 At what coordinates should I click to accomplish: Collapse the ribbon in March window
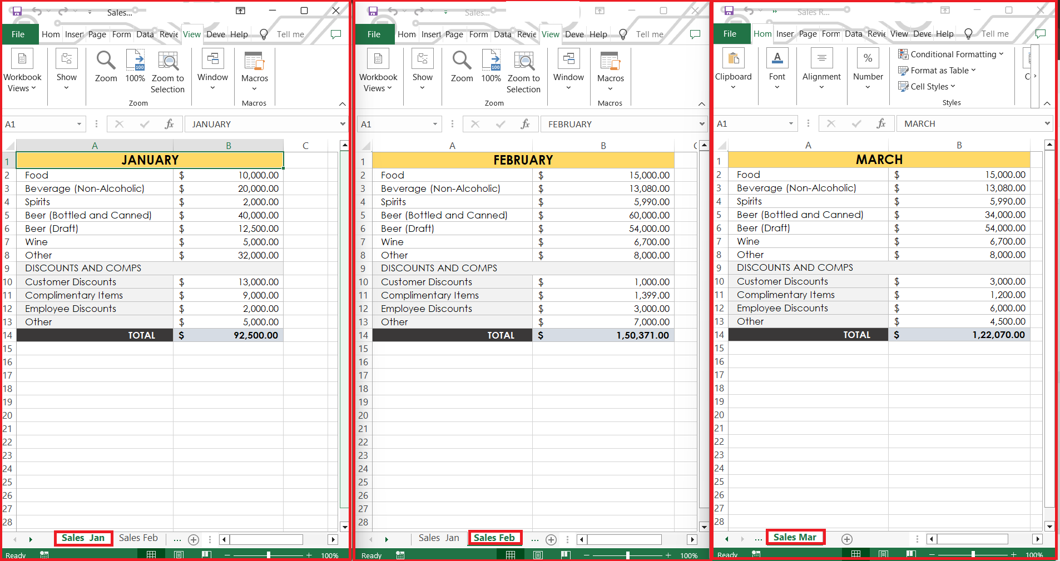pyautogui.click(x=1047, y=103)
